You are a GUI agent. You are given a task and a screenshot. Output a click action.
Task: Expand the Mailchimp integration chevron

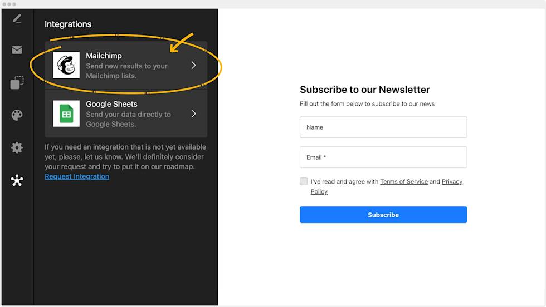click(193, 66)
